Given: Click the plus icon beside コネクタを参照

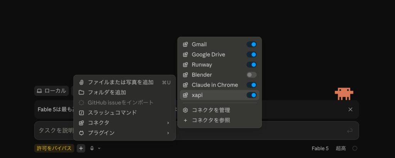Looking at the screenshot, I should (186, 120).
